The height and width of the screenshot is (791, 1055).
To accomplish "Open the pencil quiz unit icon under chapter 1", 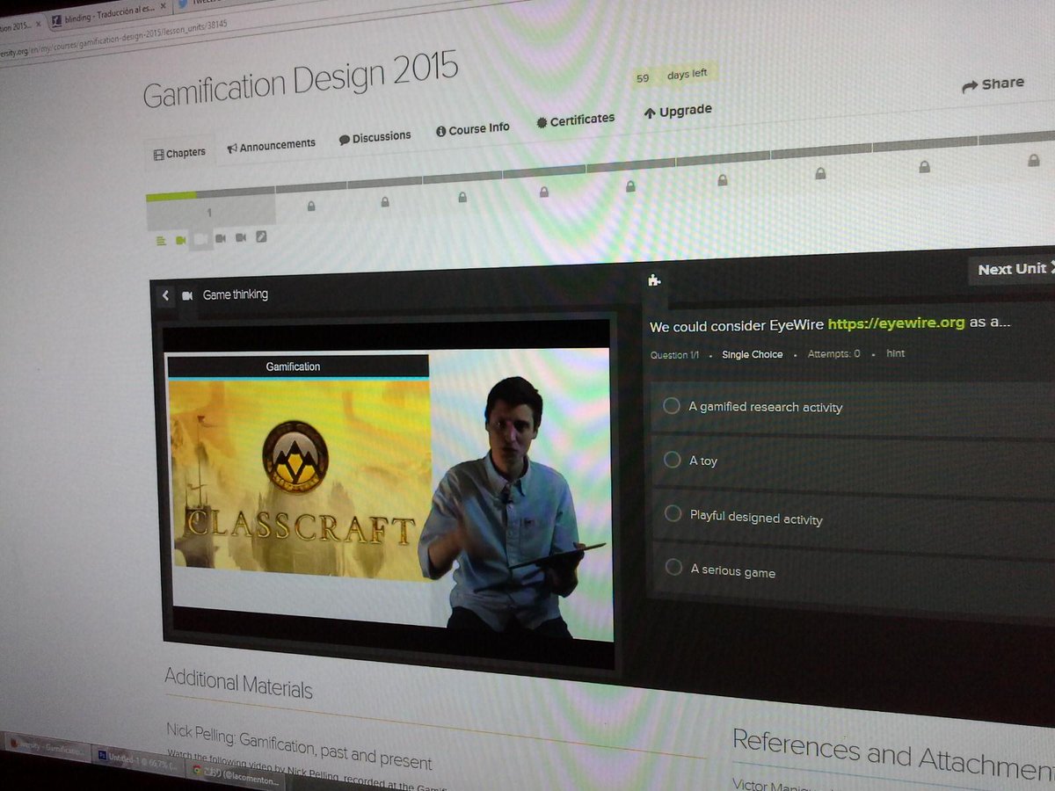I will coord(261,236).
